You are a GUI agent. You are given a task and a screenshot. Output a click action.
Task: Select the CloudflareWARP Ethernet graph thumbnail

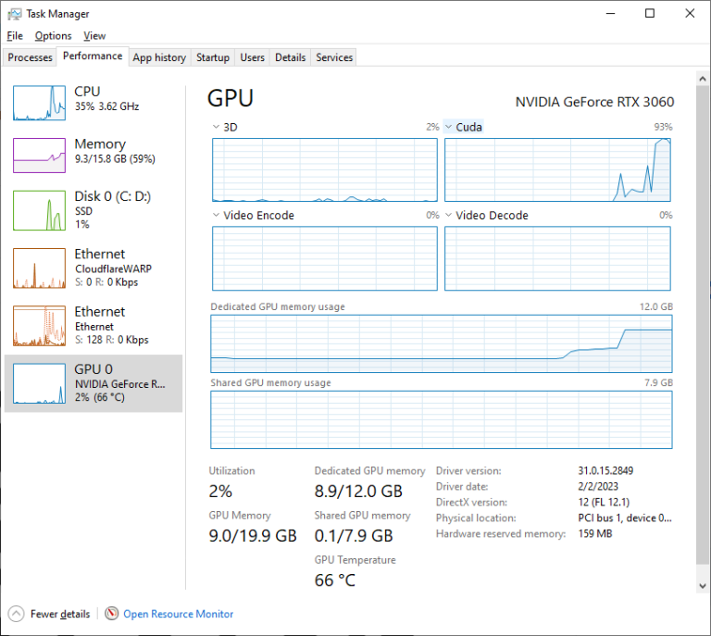[x=39, y=268]
